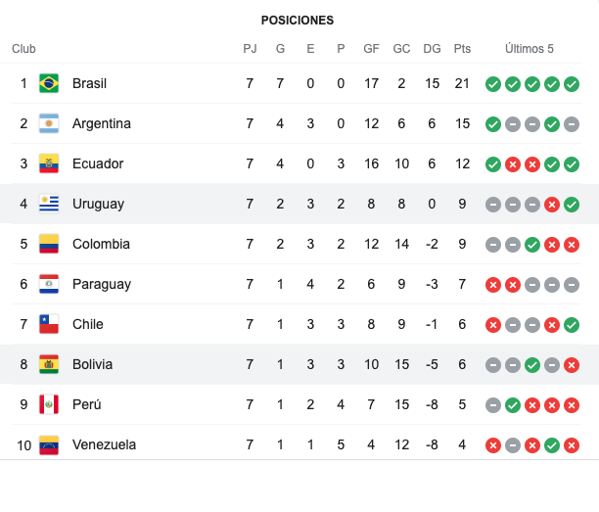Viewport: 599px width, 512px height.
Task: Click the Perú flag icon
Action: [49, 404]
